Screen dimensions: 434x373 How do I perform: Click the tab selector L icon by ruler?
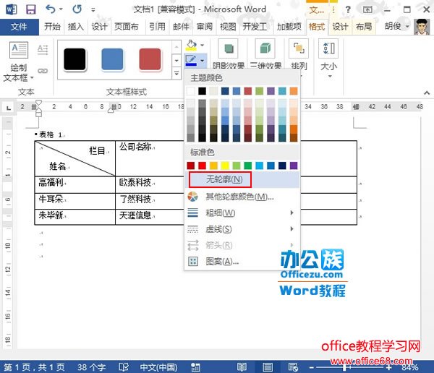(9, 108)
